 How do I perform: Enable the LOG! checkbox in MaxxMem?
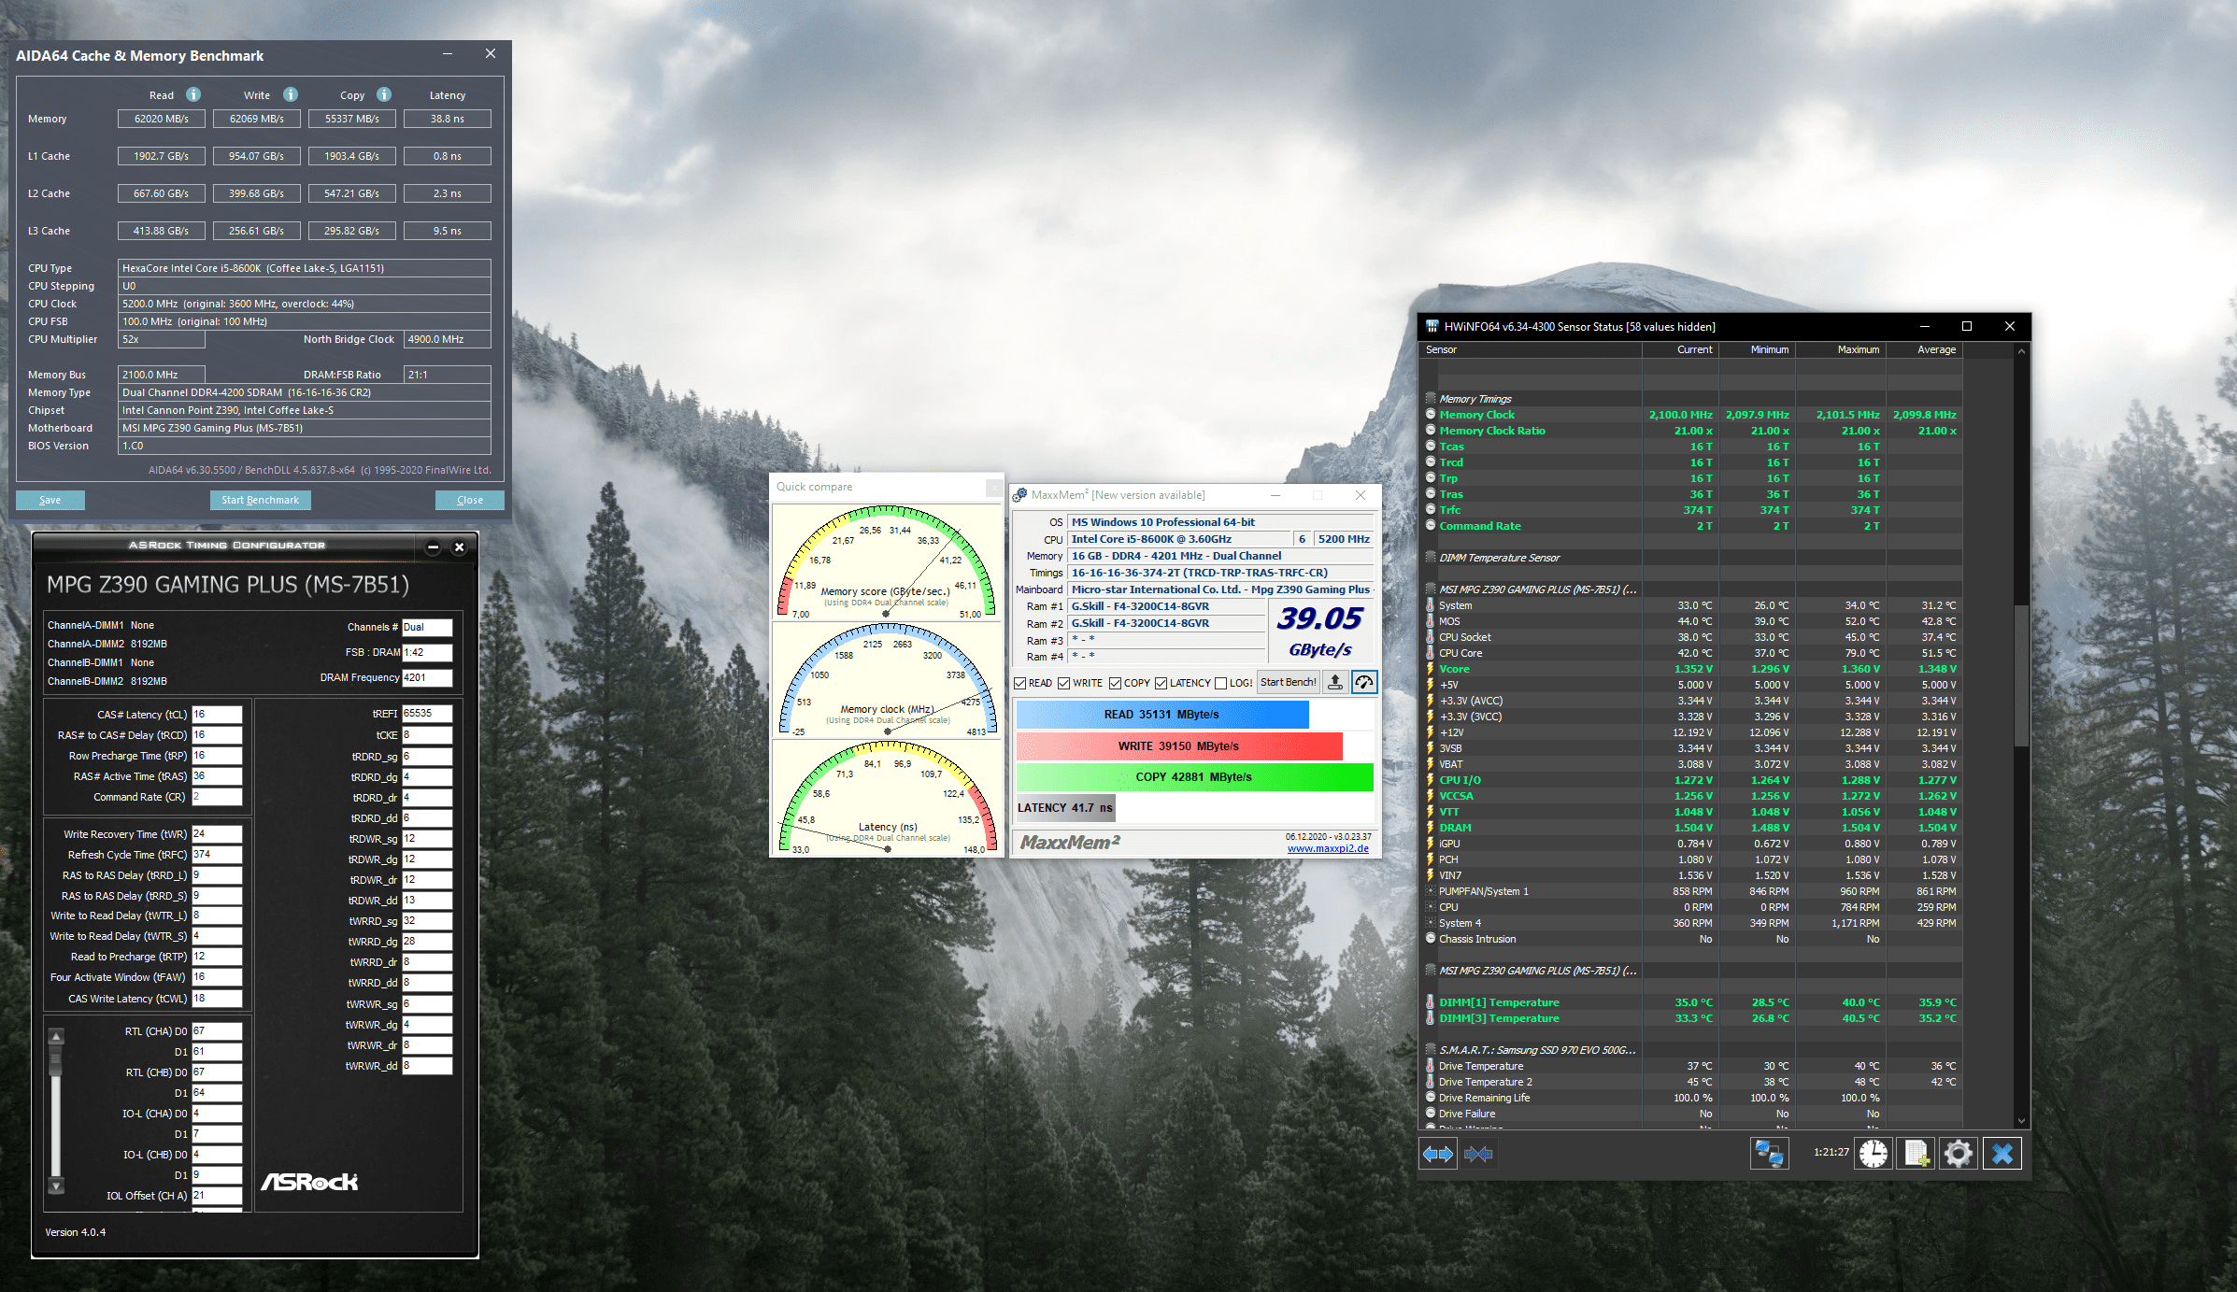click(1220, 684)
